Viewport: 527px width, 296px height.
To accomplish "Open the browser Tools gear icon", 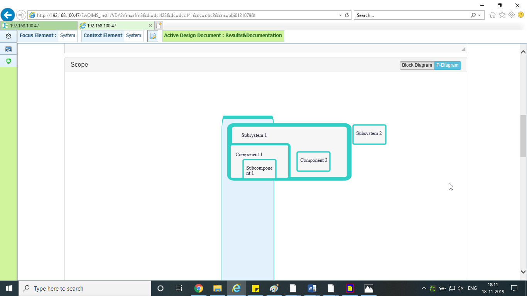I will tap(512, 15).
